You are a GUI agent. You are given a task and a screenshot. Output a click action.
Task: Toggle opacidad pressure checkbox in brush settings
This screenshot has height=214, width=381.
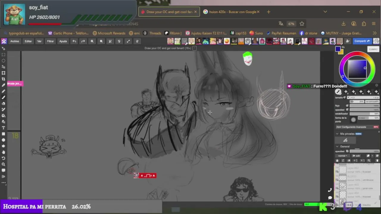pyautogui.click(x=347, y=110)
